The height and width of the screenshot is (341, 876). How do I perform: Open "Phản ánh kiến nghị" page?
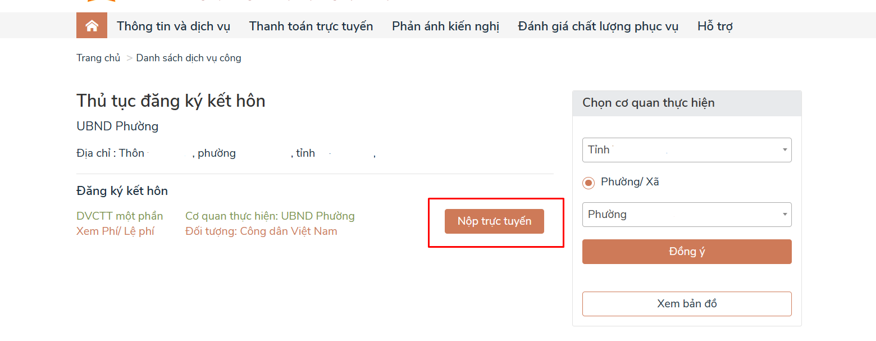point(445,25)
